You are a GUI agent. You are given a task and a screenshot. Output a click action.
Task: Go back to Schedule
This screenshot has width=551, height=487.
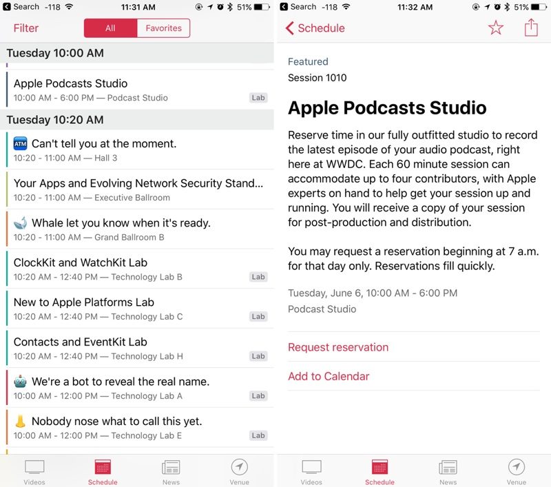click(315, 28)
